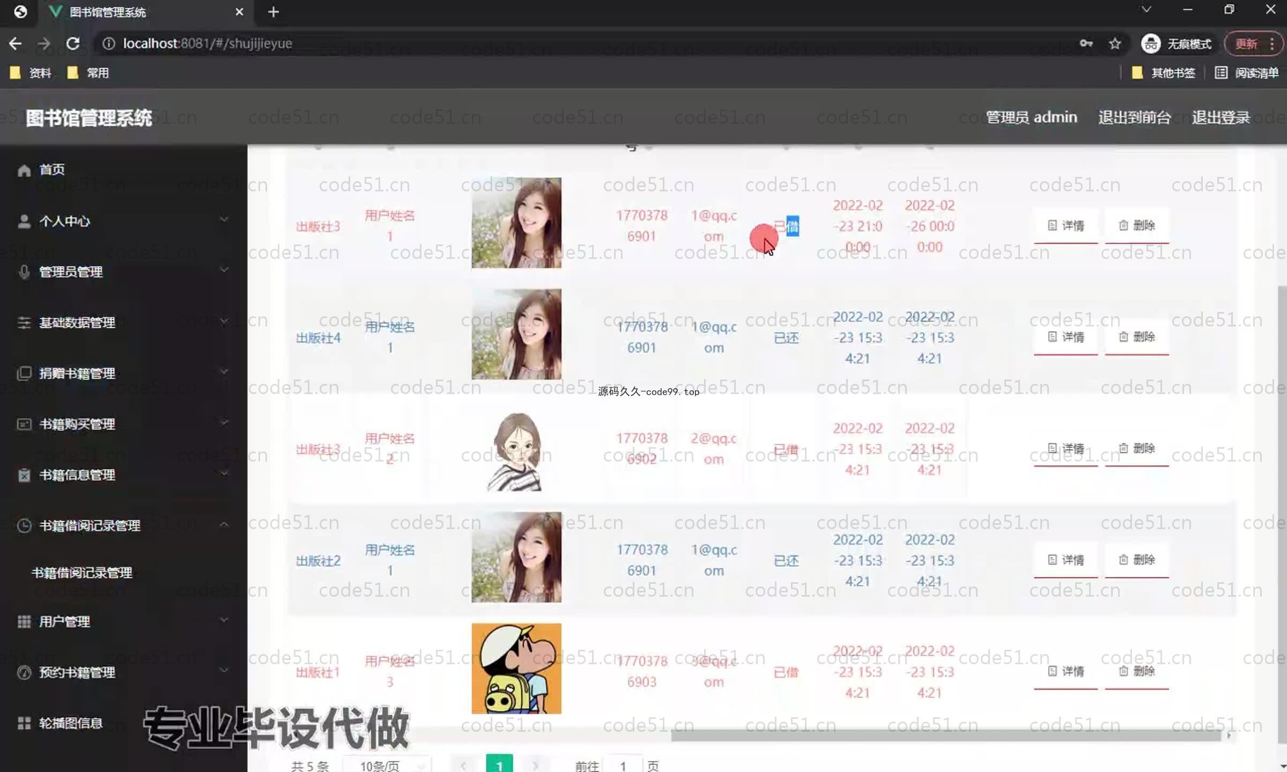Expand the 书籍购买管理 chevron
The height and width of the screenshot is (772, 1287).
point(224,421)
